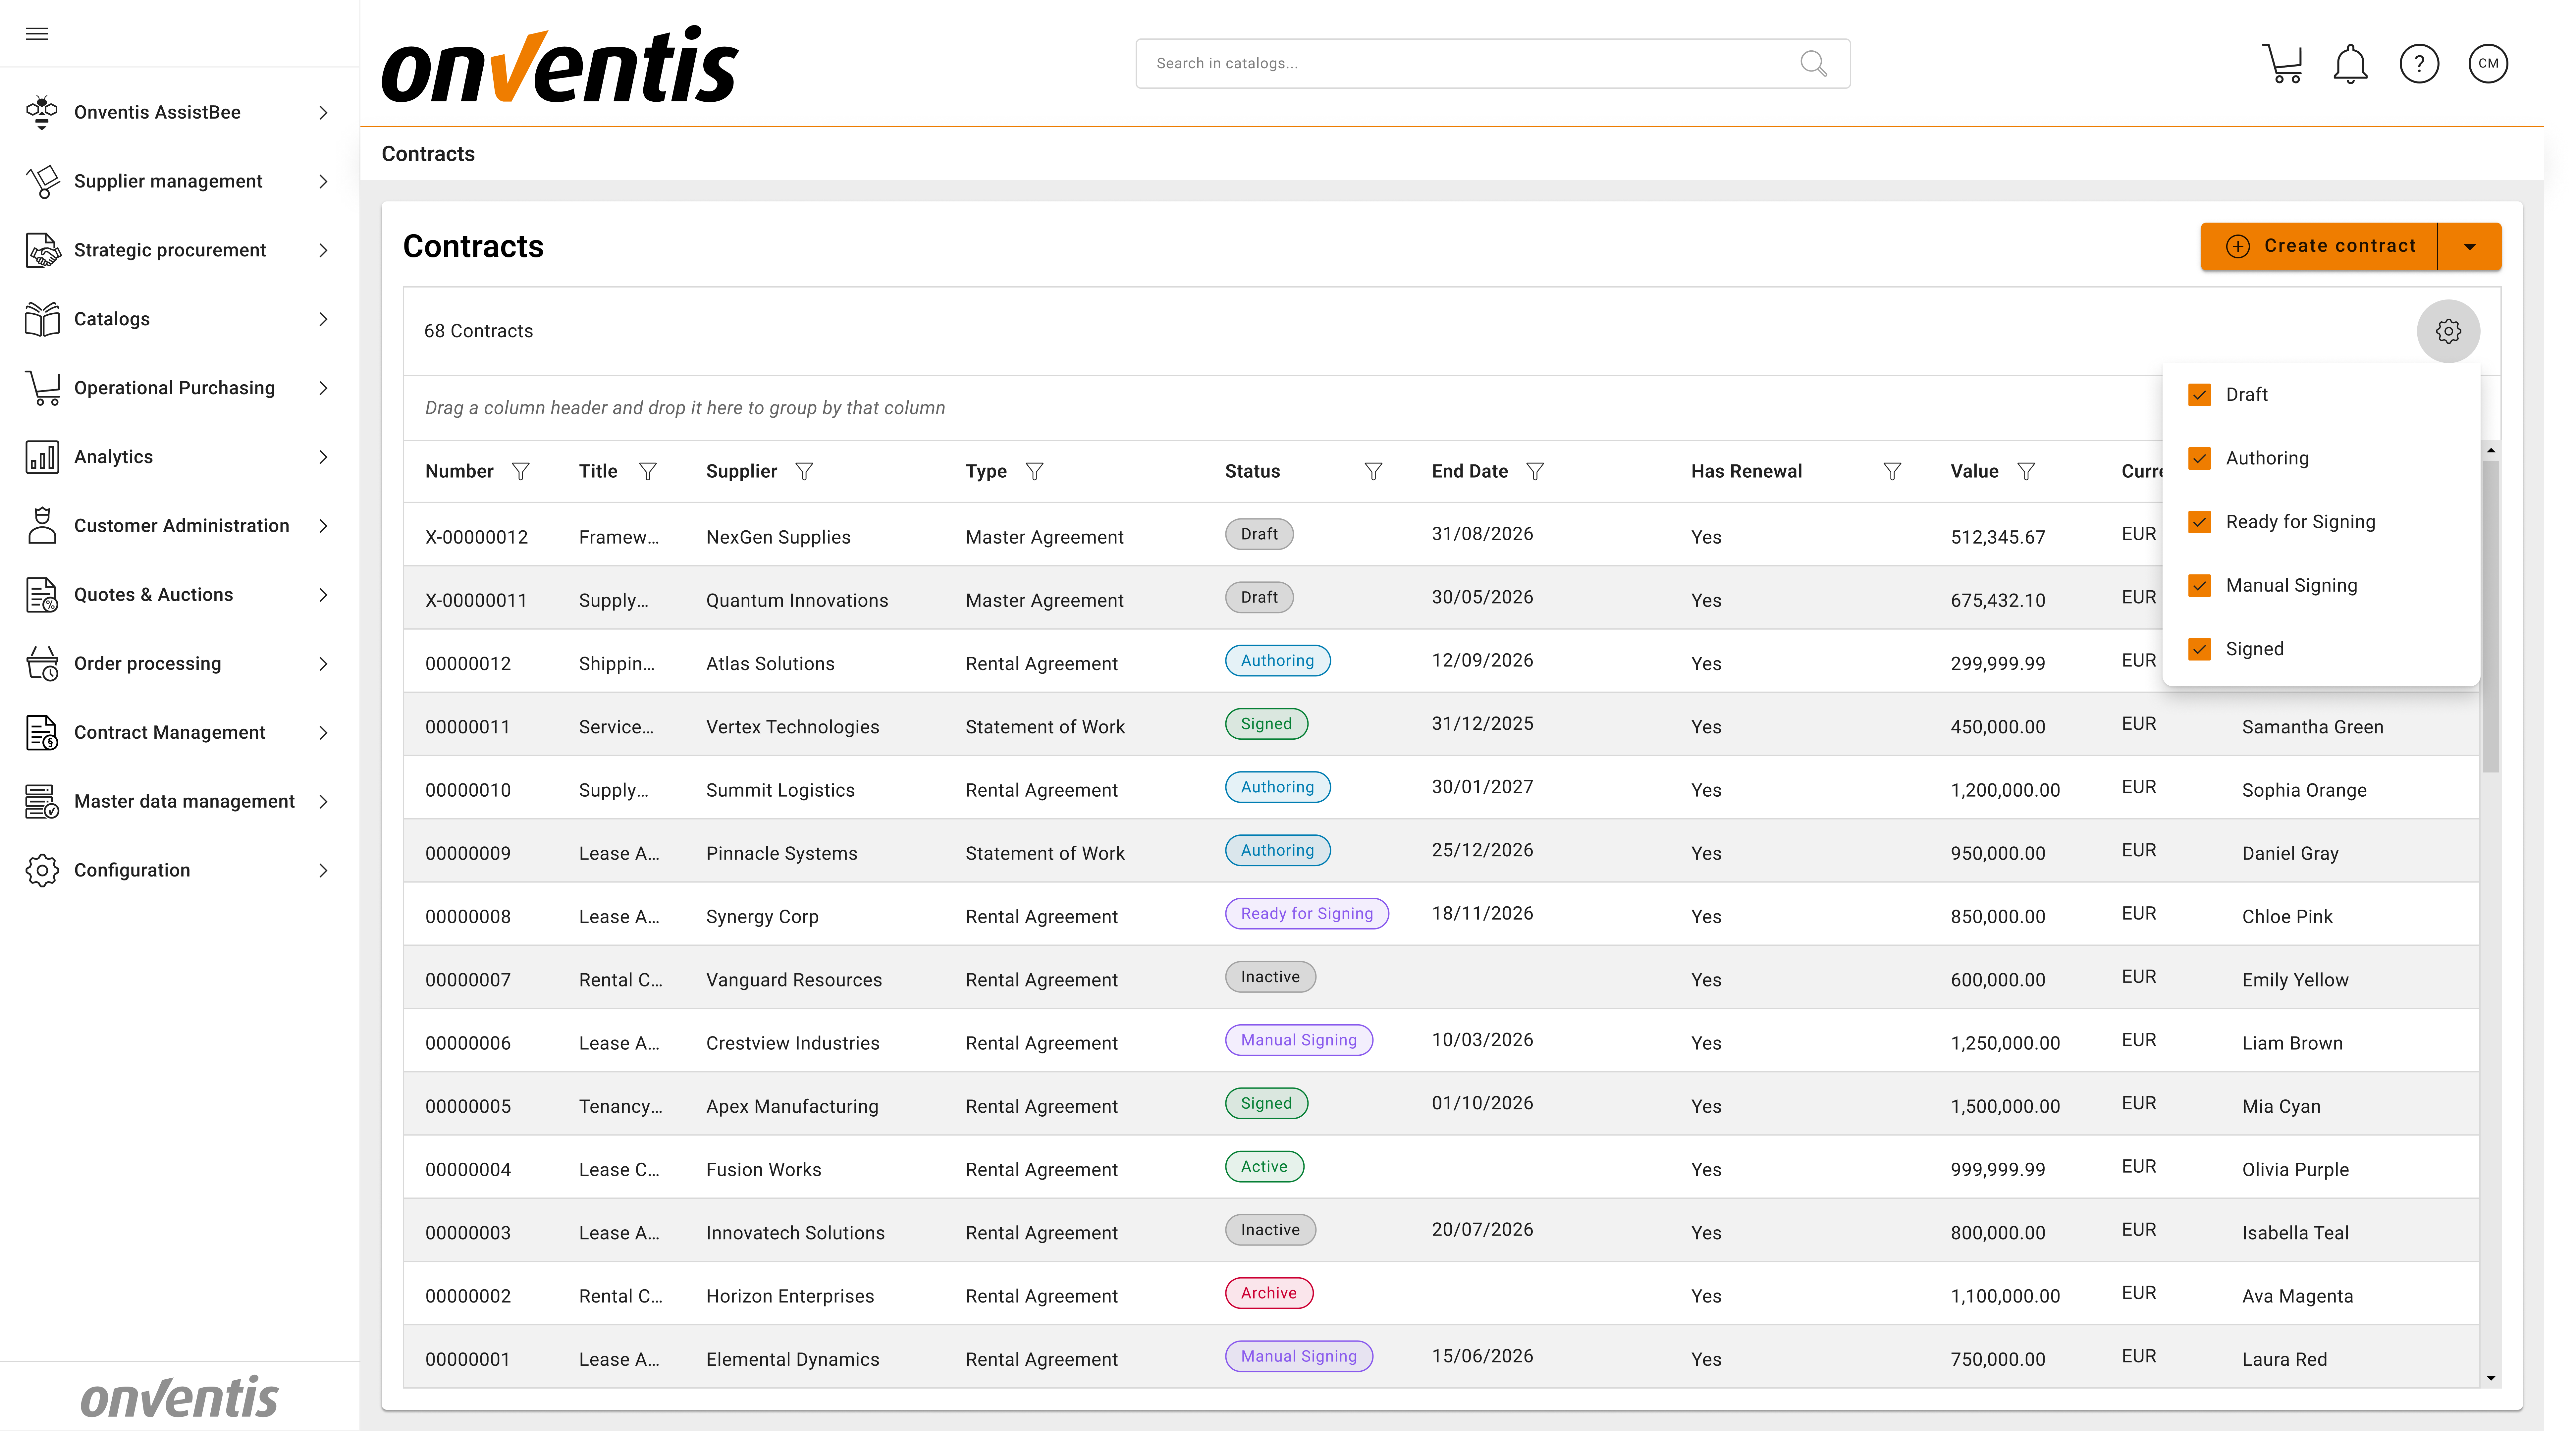2576x1431 pixels.
Task: Expand the Strategic procurement chevron
Action: [323, 250]
